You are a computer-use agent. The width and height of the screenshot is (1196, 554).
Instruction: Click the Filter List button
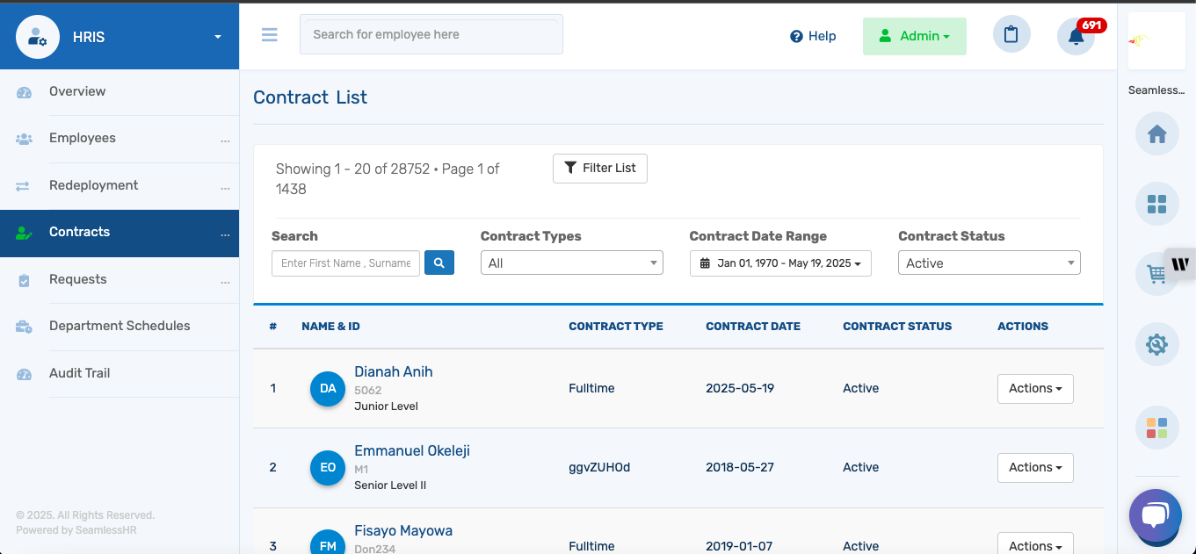click(x=600, y=169)
